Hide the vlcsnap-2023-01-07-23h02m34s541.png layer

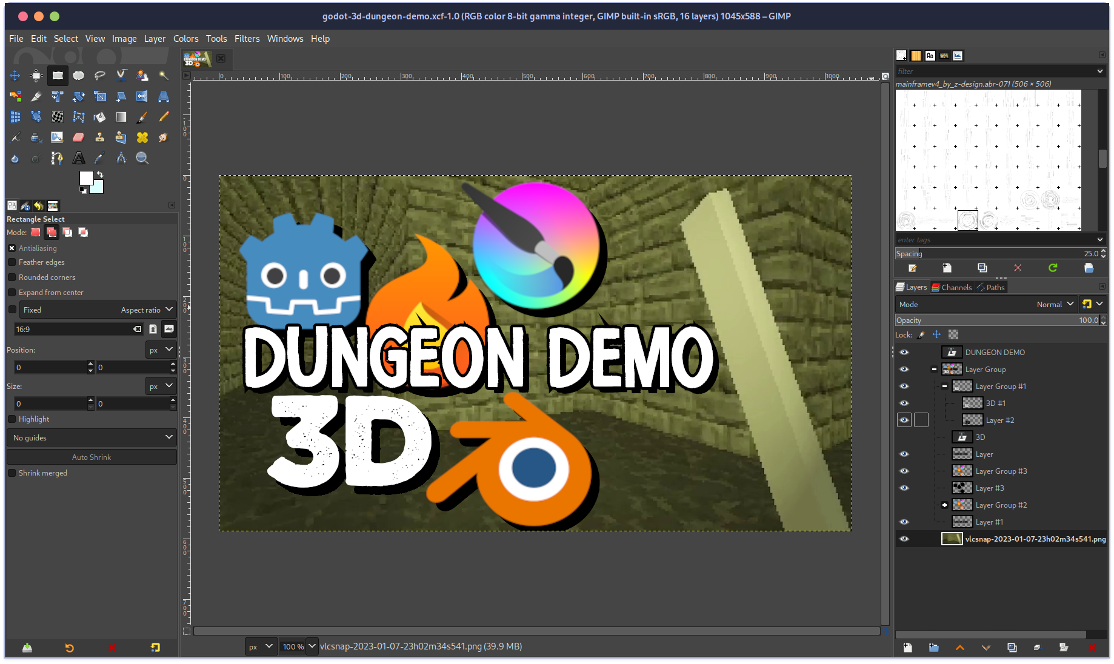pos(904,539)
